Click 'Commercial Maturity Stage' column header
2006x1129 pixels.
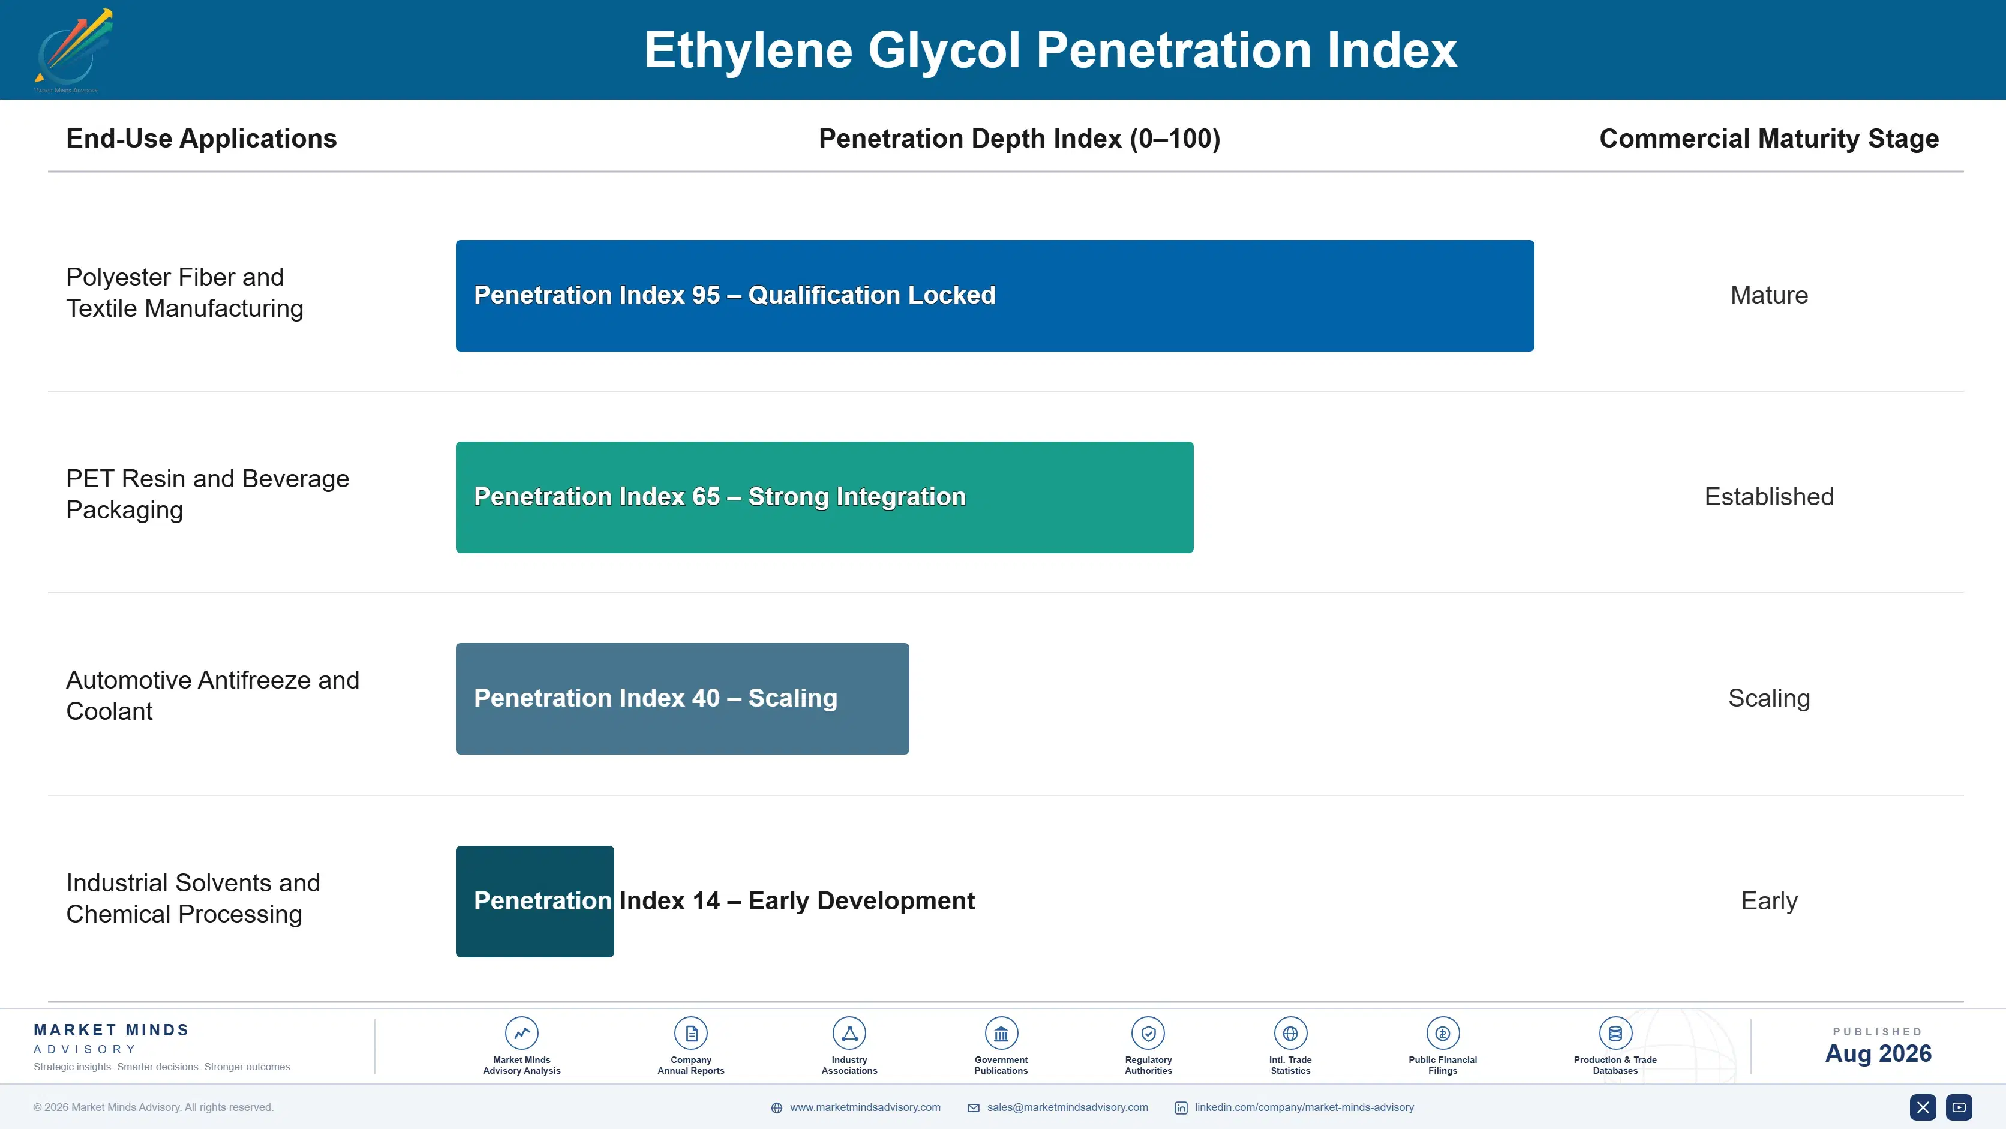1768,139
